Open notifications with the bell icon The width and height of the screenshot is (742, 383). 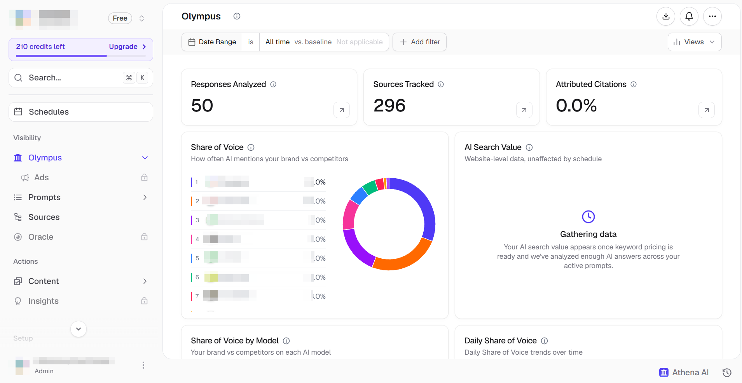(x=689, y=16)
